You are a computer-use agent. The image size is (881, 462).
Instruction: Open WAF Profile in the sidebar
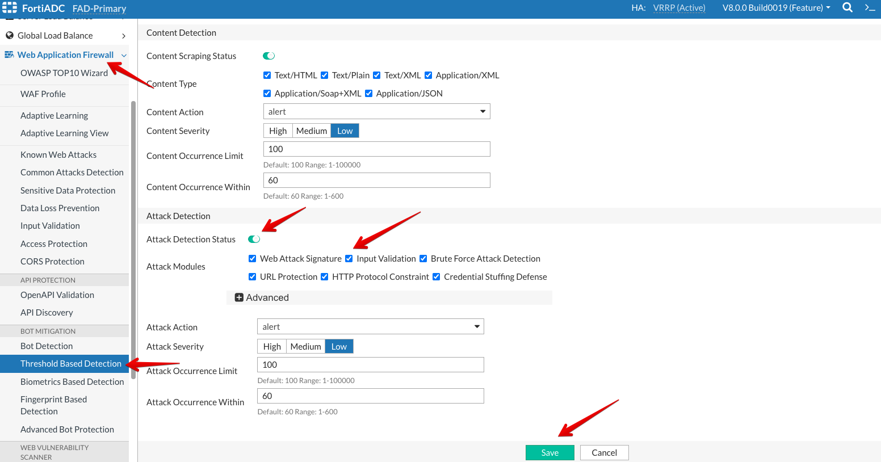pyautogui.click(x=43, y=94)
